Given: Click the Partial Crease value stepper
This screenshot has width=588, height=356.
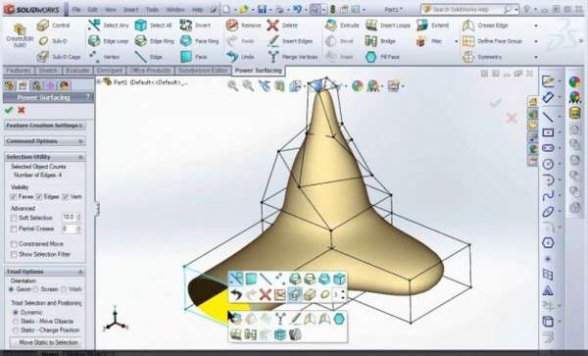Looking at the screenshot, I should (x=78, y=229).
